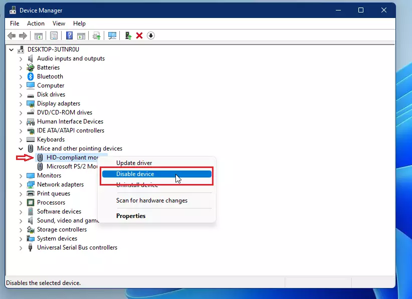Expand the IDE ATA/ATAPI controllers chevron
412x299 pixels.
click(x=21, y=130)
